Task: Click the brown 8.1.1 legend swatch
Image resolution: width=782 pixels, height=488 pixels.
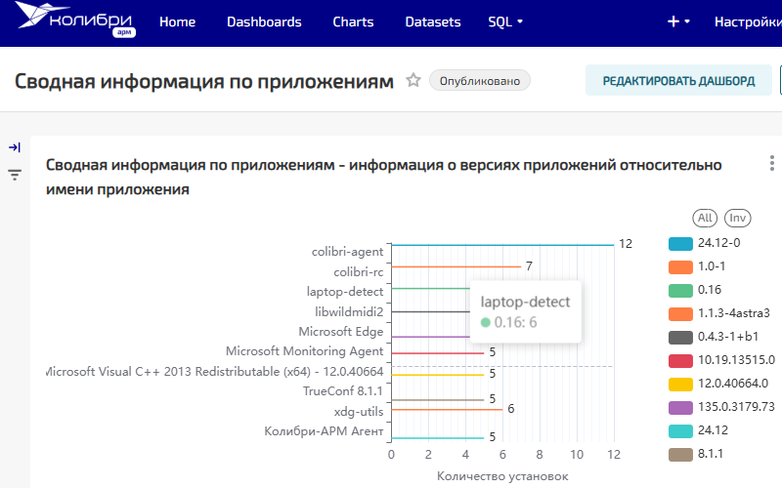Action: [680, 454]
